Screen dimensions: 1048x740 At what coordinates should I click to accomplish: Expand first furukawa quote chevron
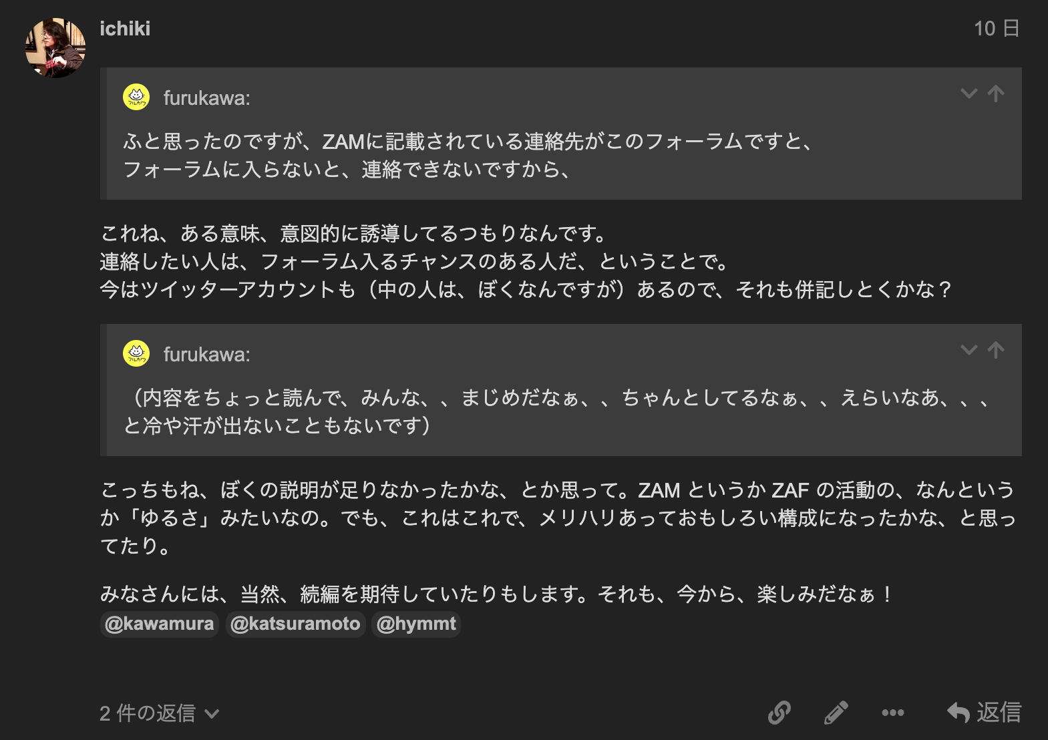969,94
